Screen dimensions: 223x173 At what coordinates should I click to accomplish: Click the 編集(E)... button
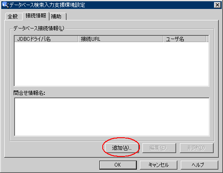(159, 148)
